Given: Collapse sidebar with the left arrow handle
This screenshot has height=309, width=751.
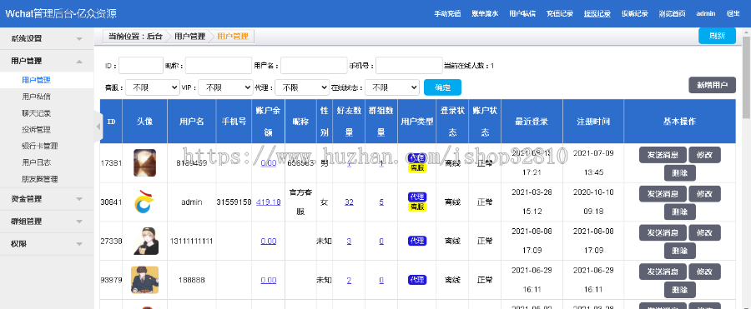Looking at the screenshot, I should tap(98, 127).
